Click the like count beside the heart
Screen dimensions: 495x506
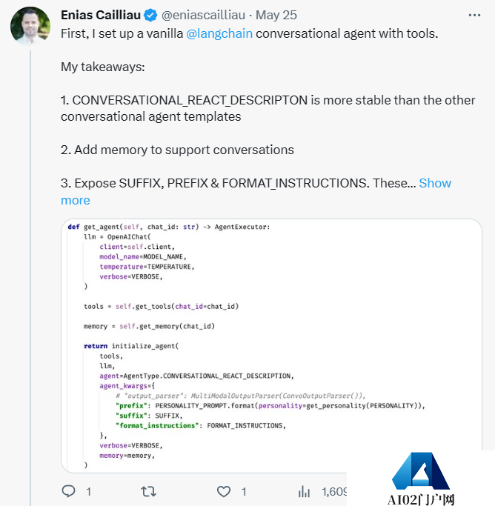(x=244, y=491)
